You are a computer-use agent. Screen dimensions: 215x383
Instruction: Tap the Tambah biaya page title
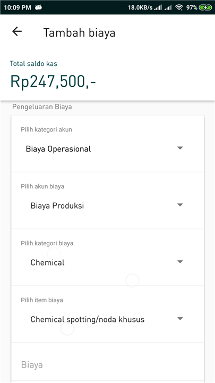[x=79, y=33]
